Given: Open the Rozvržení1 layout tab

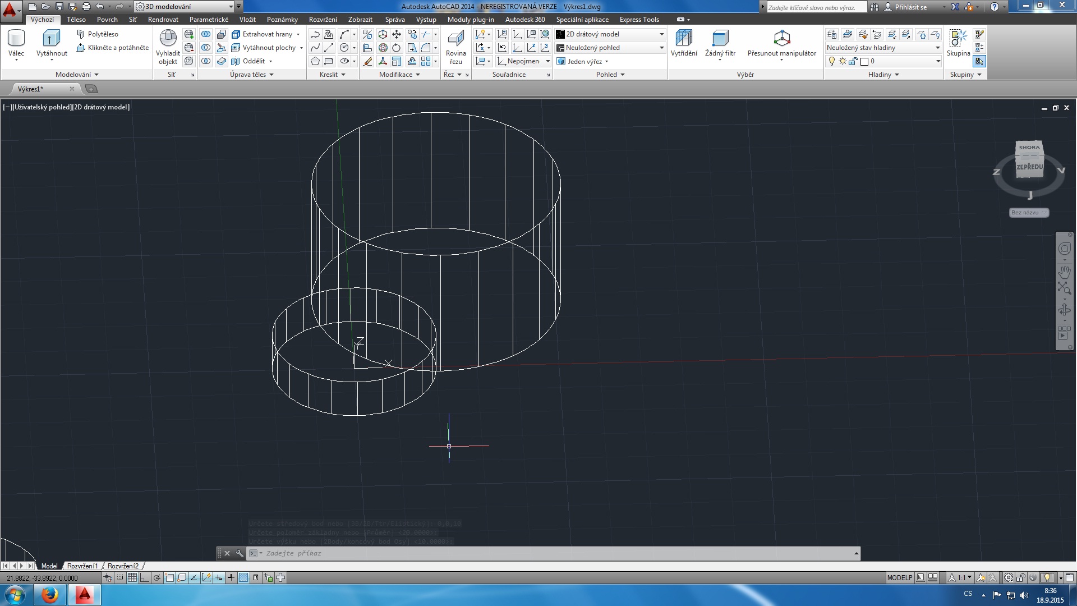Looking at the screenshot, I should pos(82,566).
